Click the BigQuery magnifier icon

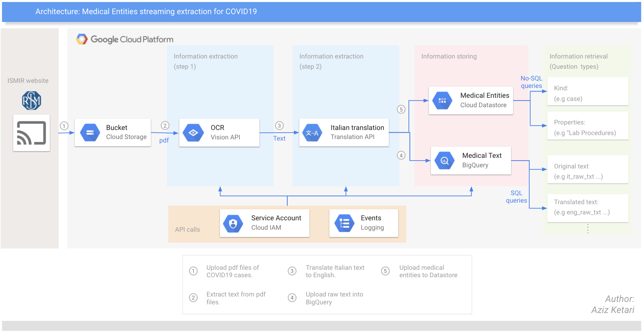click(x=445, y=161)
